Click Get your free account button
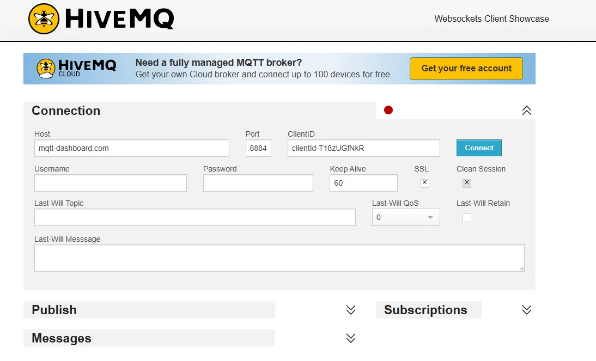Screen dimensions: 596x361 point(466,69)
